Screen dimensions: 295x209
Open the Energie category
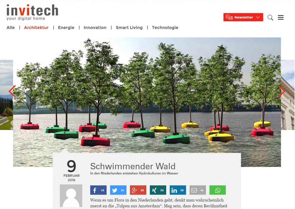click(x=66, y=27)
